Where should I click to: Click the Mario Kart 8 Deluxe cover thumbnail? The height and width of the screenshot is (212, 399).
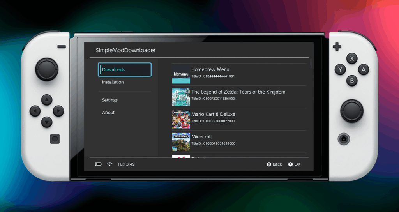coord(181,119)
